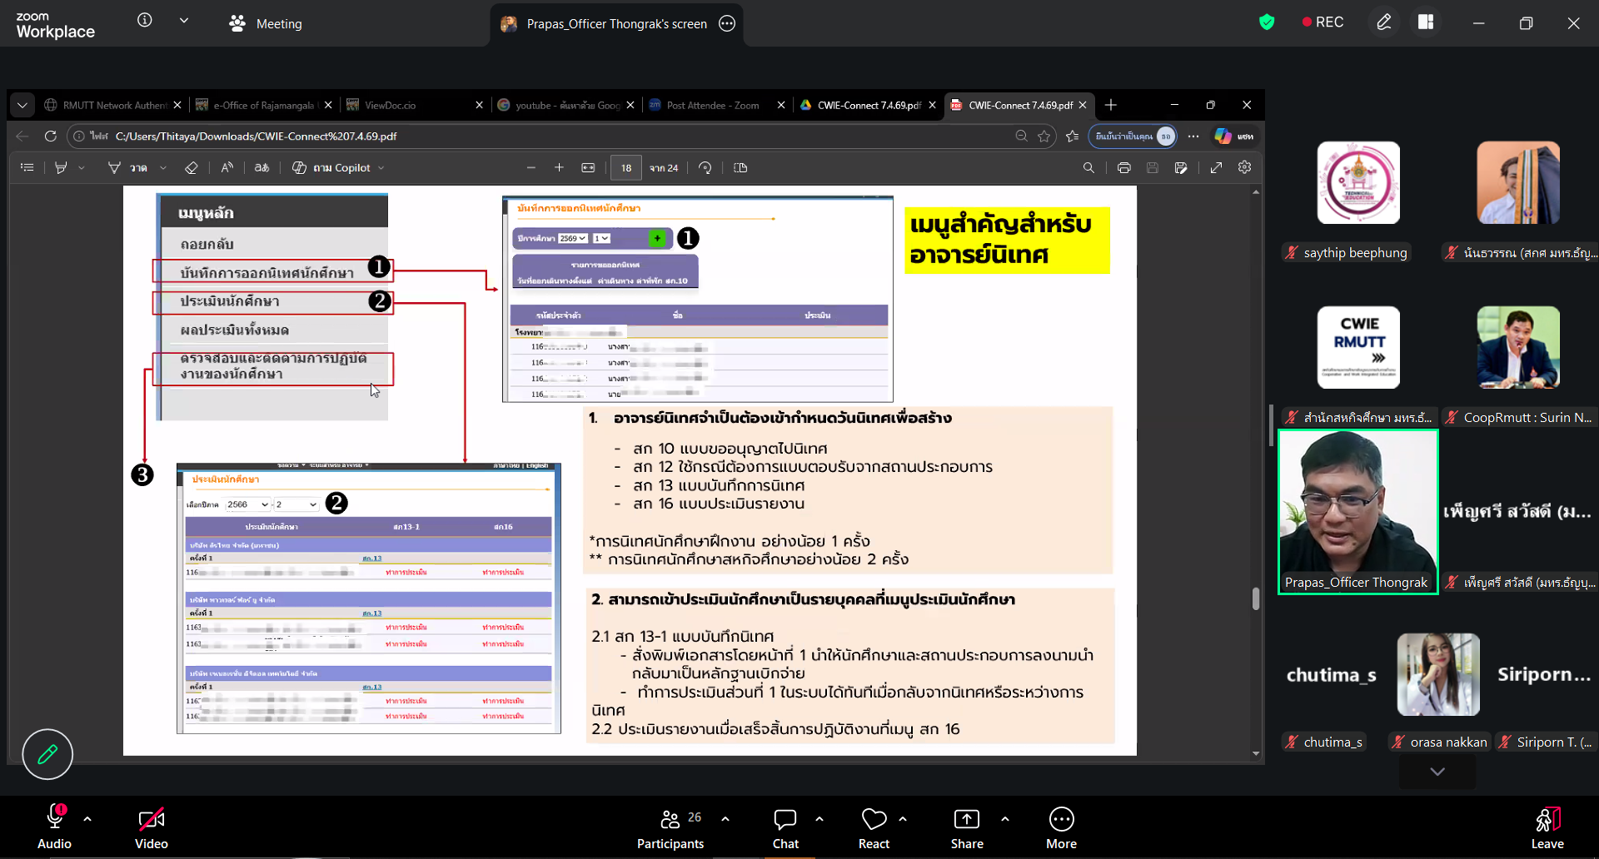Turn on the Video camera
This screenshot has width=1599, height=859.
(152, 829)
